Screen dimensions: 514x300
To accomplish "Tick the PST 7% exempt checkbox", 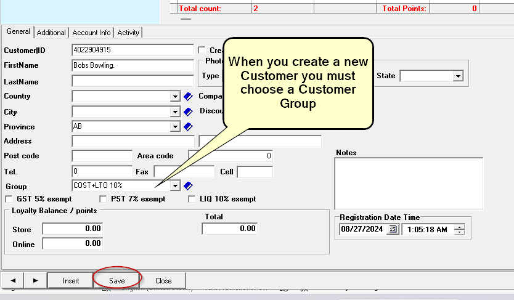I will pos(103,199).
